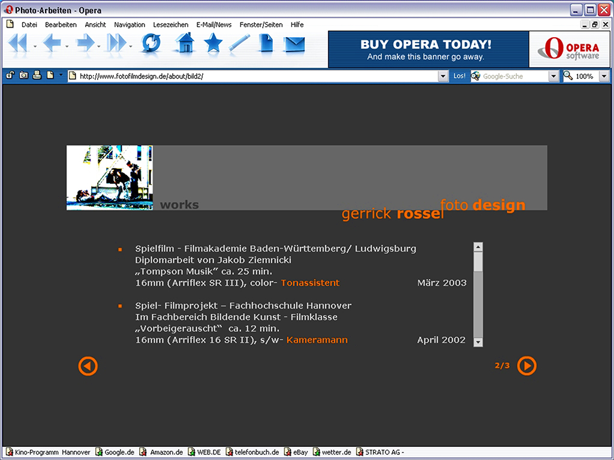The width and height of the screenshot is (614, 460).
Task: Click the content scrollbar thumb
Action: 478,262
